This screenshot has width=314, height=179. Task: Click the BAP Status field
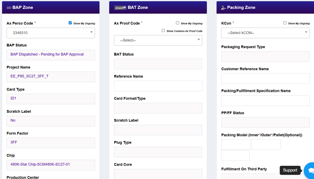pos(51,55)
